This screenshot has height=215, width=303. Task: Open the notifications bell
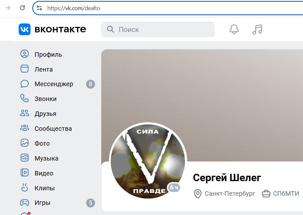coord(234,29)
